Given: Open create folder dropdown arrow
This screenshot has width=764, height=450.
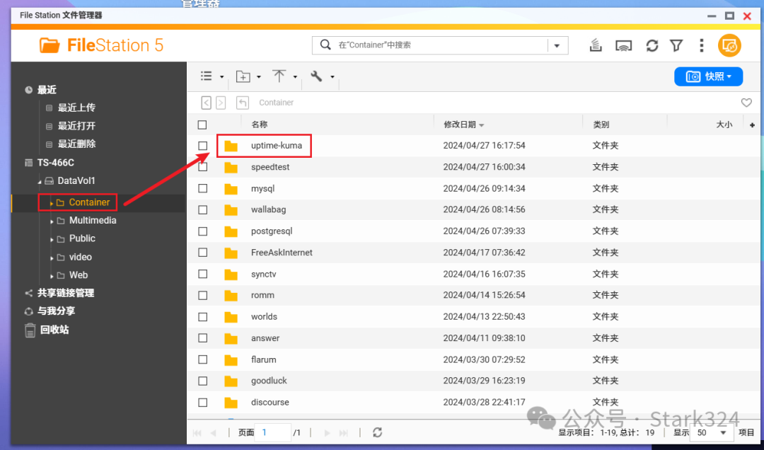Looking at the screenshot, I should [259, 77].
